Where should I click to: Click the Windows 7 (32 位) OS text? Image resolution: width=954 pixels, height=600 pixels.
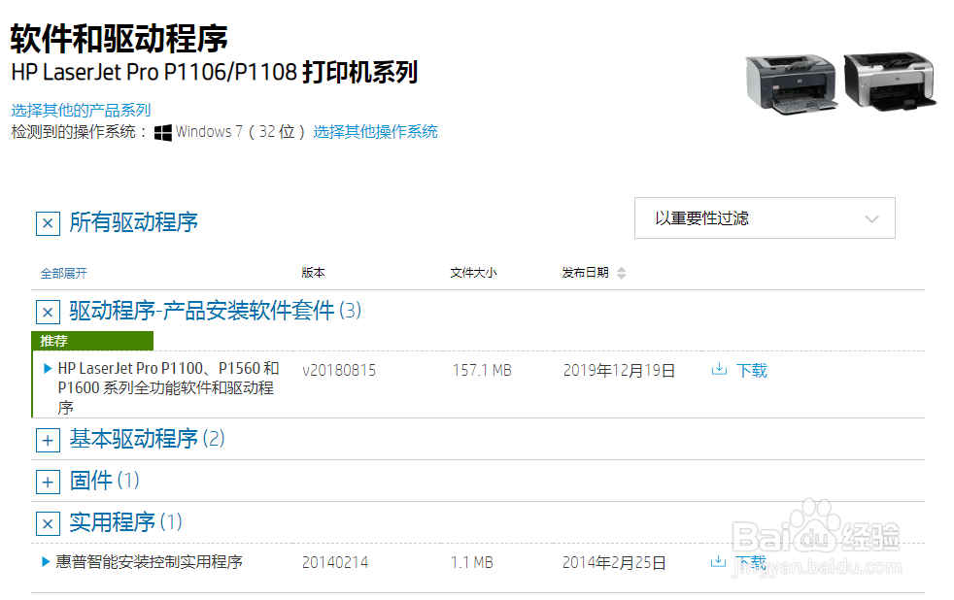pyautogui.click(x=240, y=132)
